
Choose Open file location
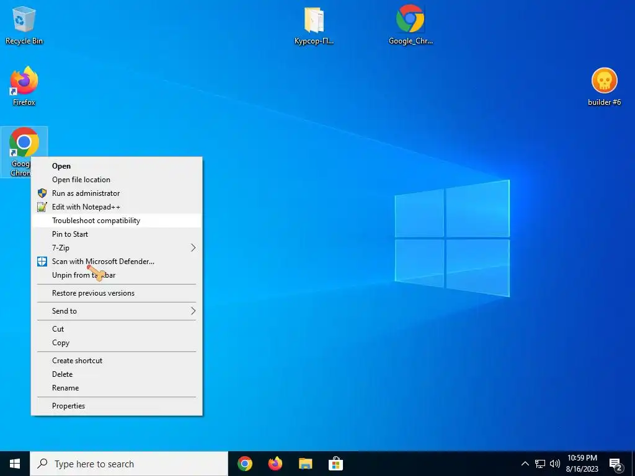(x=117, y=180)
